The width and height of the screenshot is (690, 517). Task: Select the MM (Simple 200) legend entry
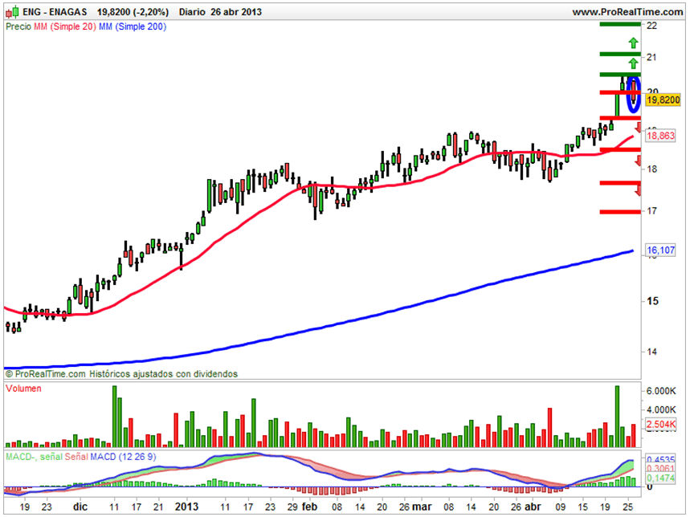[x=133, y=26]
